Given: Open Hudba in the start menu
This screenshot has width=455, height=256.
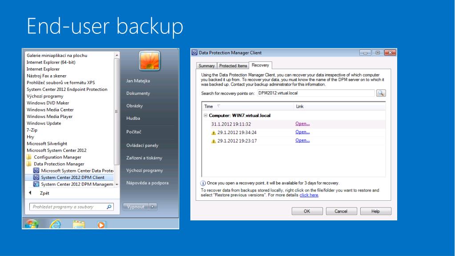Looking at the screenshot, I should pyautogui.click(x=133, y=118).
